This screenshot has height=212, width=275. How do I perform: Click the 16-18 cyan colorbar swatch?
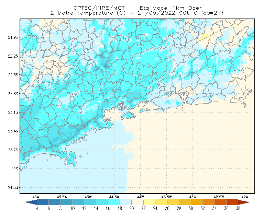(x=114, y=202)
